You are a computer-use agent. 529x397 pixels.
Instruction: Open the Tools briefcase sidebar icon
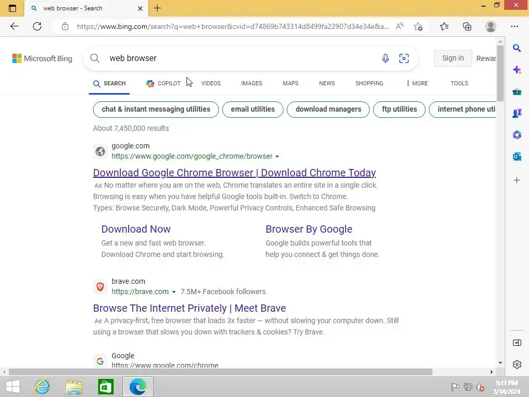point(517,91)
